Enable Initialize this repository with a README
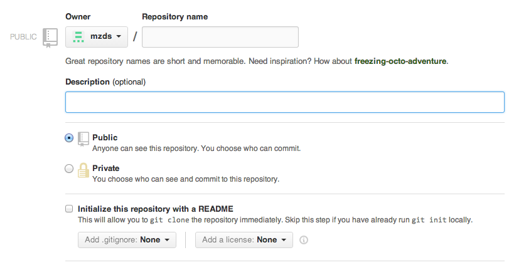 coord(69,209)
